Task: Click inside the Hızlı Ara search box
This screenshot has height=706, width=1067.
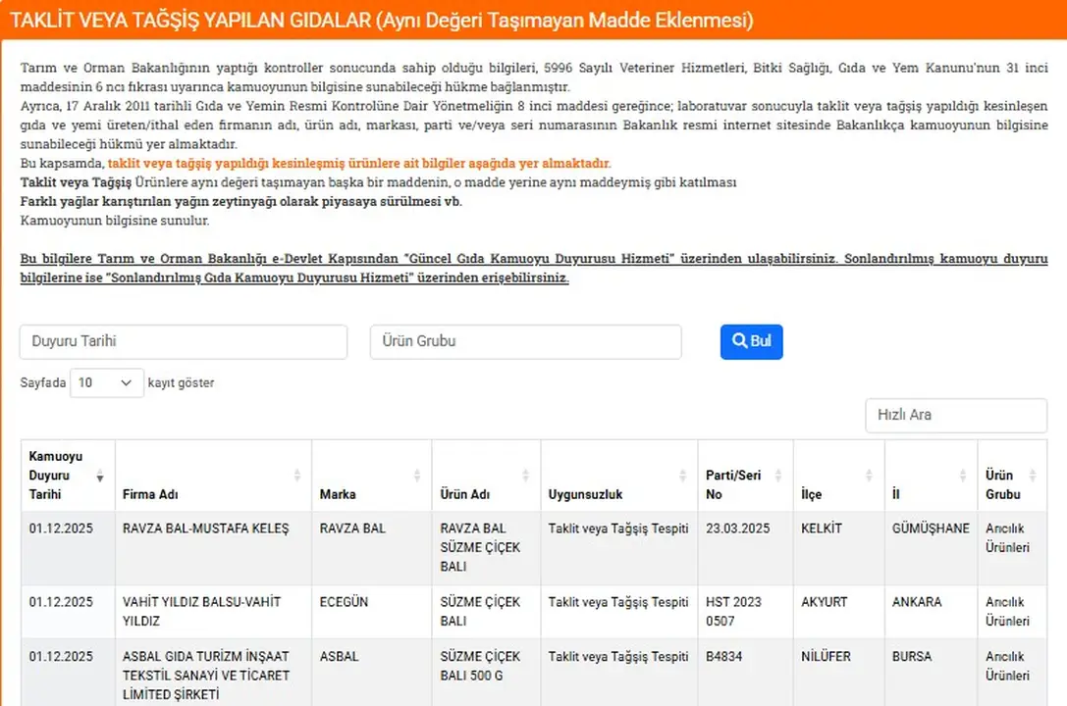Action: click(x=956, y=415)
